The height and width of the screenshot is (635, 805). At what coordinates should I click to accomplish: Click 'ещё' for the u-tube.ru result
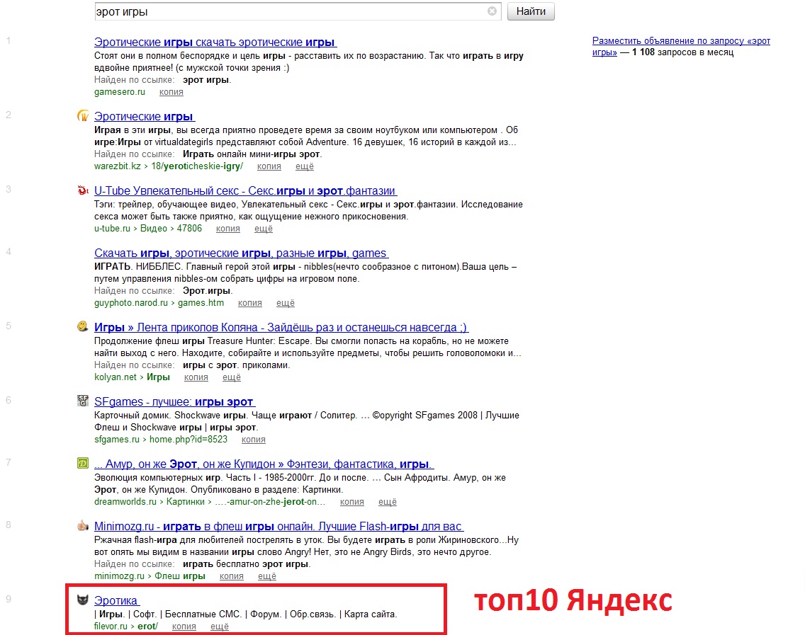264,228
